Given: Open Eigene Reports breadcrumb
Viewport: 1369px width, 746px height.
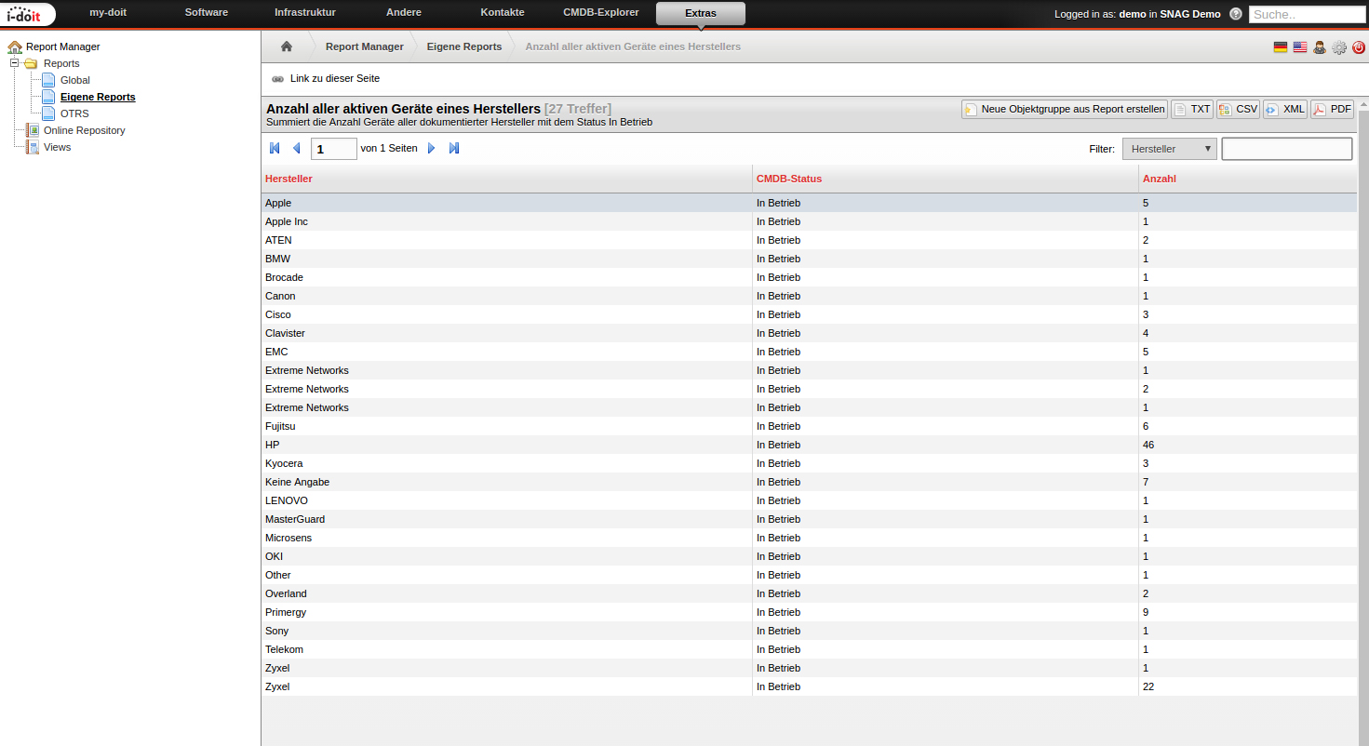Looking at the screenshot, I should pos(464,47).
